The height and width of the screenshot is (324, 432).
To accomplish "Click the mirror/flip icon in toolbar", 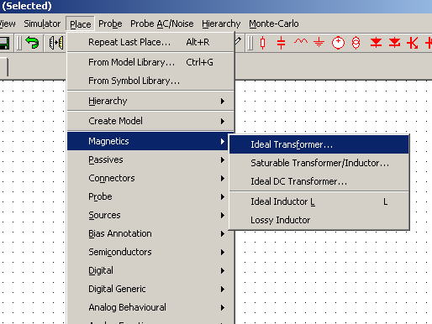I will tap(56, 43).
